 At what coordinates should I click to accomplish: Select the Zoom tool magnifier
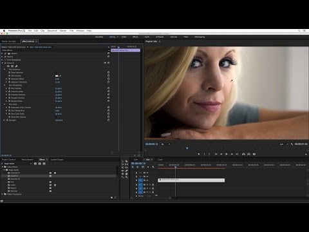(x=126, y=177)
